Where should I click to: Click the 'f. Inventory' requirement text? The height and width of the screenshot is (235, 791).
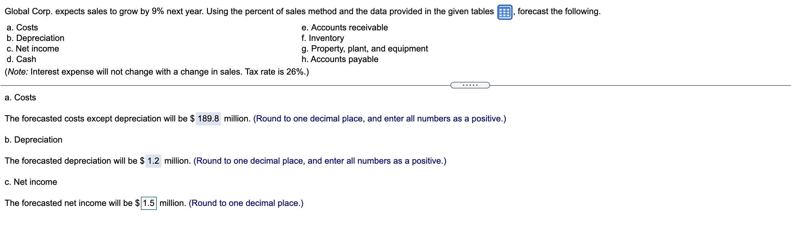pyautogui.click(x=322, y=38)
